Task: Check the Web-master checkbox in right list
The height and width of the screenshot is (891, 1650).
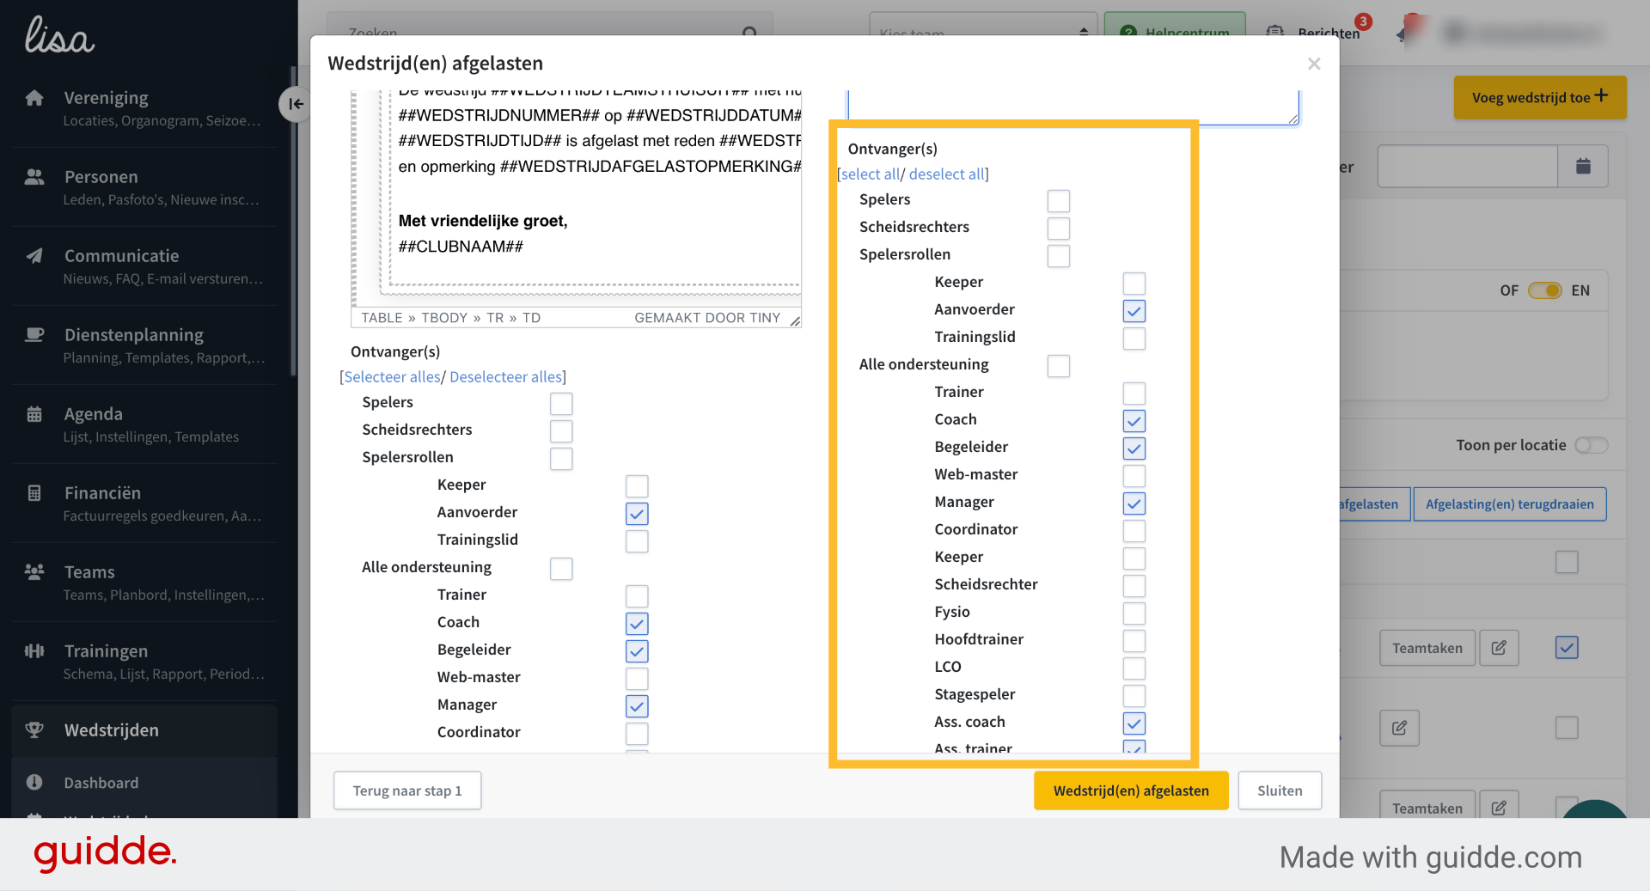Action: (1134, 476)
